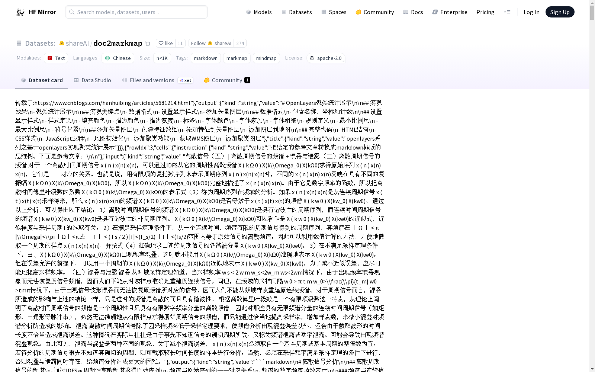Focus the search models and datasets field
This screenshot has height=372, width=595.
point(136,12)
